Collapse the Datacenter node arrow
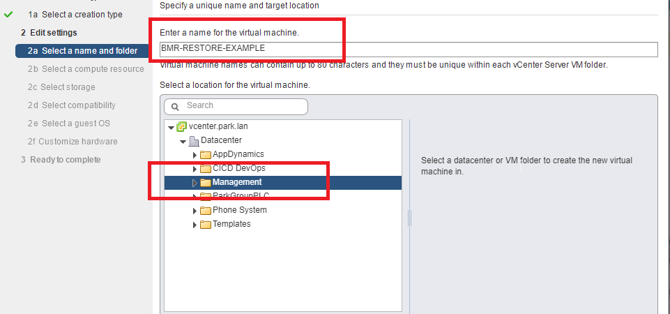The width and height of the screenshot is (670, 314). (183, 141)
